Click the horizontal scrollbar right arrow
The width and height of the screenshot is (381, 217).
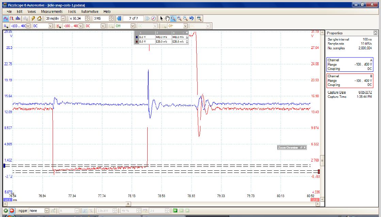click(318, 204)
